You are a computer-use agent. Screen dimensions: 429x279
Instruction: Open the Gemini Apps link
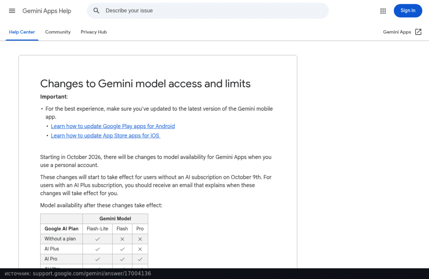click(397, 32)
